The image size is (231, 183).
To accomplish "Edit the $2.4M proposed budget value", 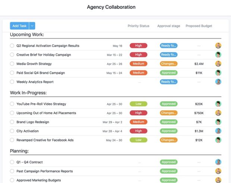I will [199, 64].
